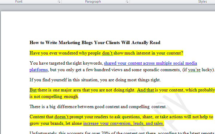Click the underlined word 'you're' before 'lucky'
215x134 pixels.
194,70
